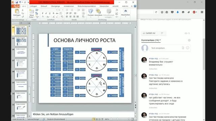The width and height of the screenshot is (216, 121).
Task: Expand the Zwischenablage dialog launcher
Action: point(26,20)
